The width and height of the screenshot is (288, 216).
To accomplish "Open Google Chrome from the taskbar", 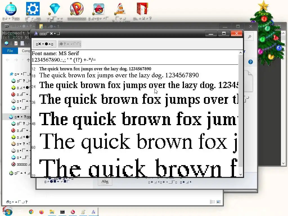I will click(x=31, y=212).
